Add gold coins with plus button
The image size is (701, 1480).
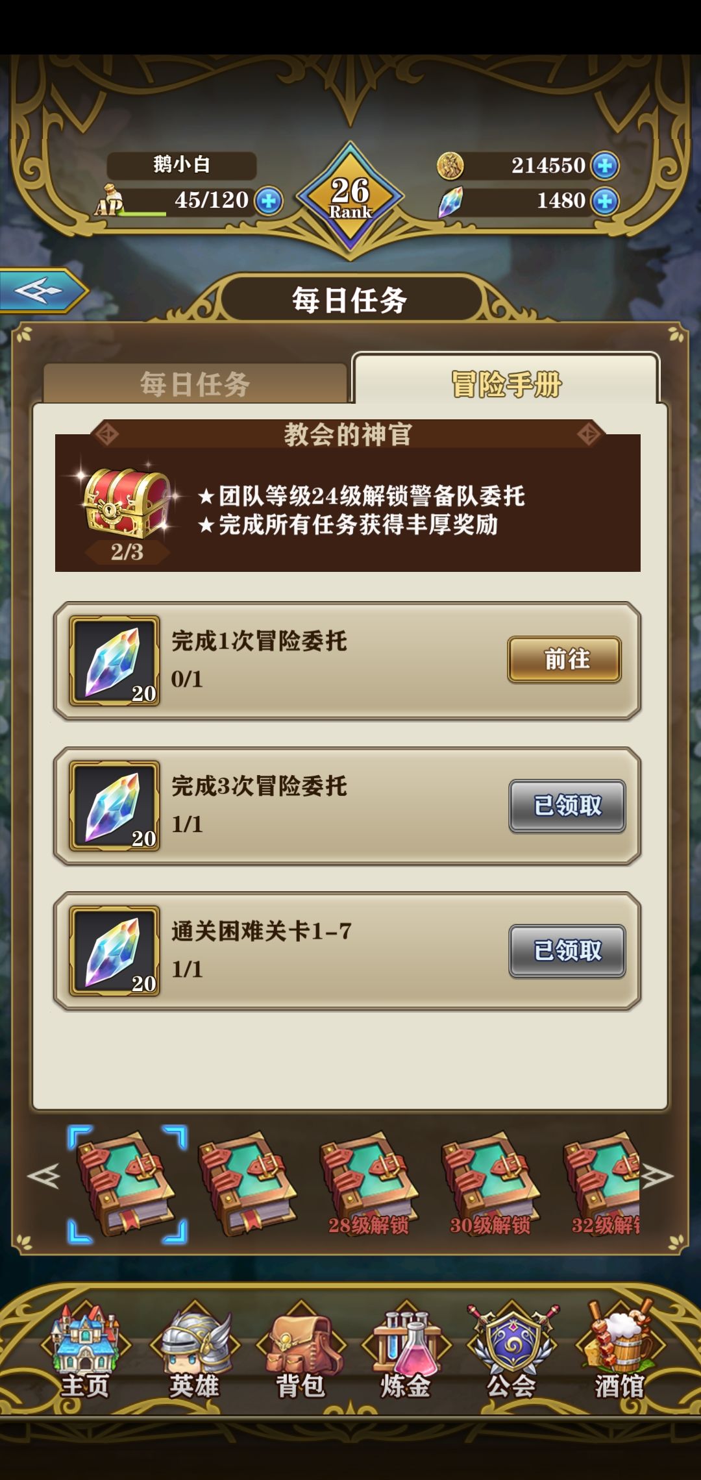[605, 166]
